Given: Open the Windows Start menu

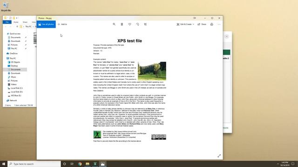Looking at the screenshot, I should 4,164.
